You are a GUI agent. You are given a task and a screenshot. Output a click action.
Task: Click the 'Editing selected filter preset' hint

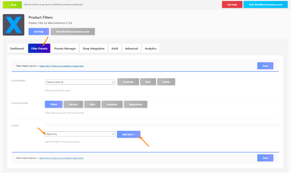coord(58,91)
